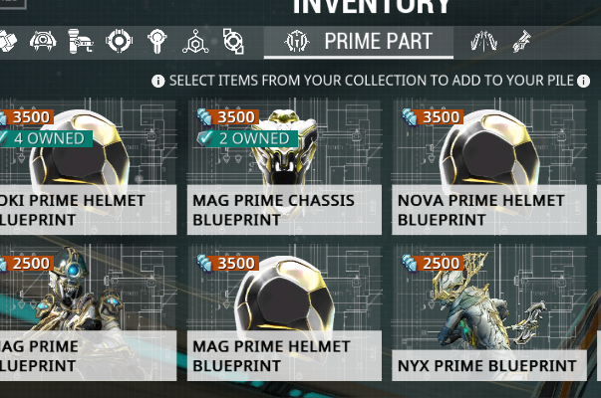Click the 2 OWNED badge on Mag Chassis
The height and width of the screenshot is (398, 601).
tap(247, 138)
